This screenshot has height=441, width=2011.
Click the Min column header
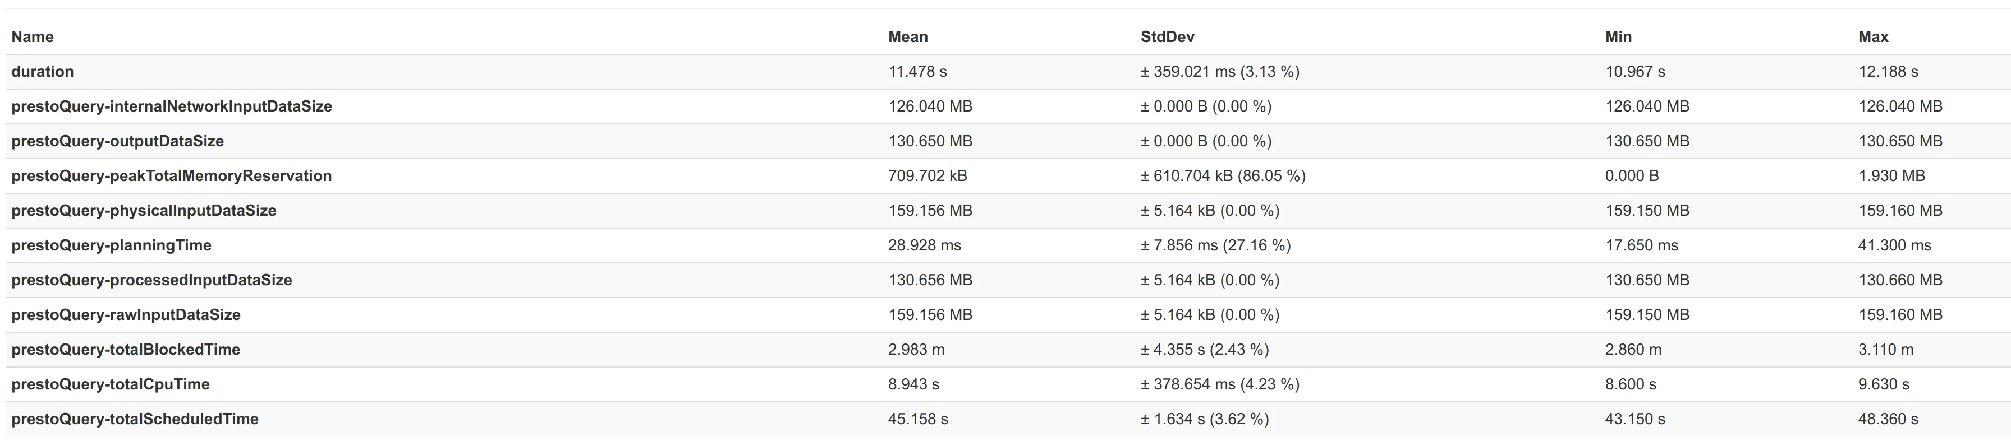click(1618, 36)
